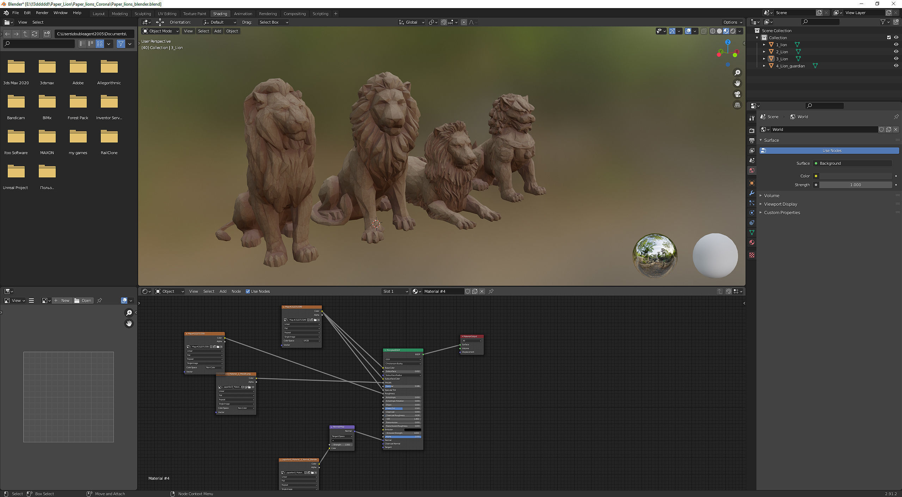902x497 pixels.
Task: Click the move tool icon in viewport header
Action: click(x=160, y=22)
